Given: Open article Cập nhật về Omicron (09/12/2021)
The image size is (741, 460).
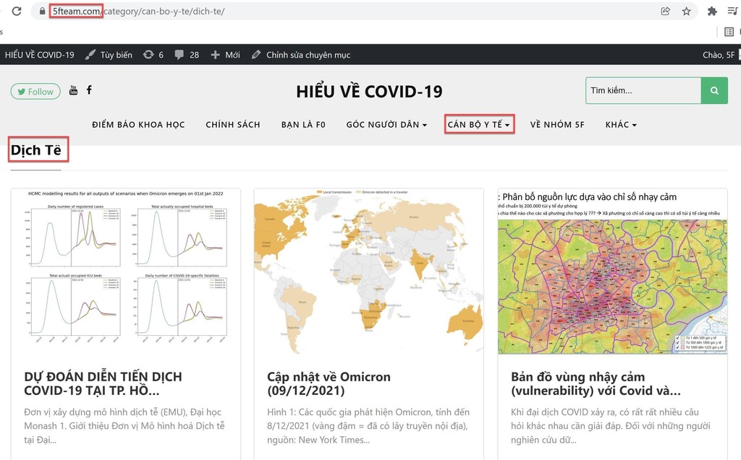Looking at the screenshot, I should pos(329,383).
